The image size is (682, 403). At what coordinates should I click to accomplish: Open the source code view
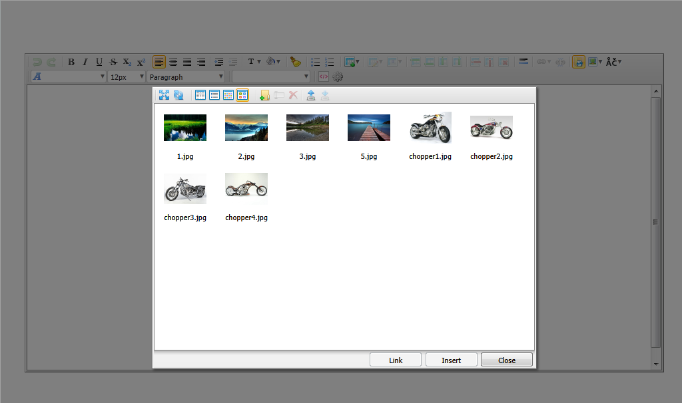[324, 77]
